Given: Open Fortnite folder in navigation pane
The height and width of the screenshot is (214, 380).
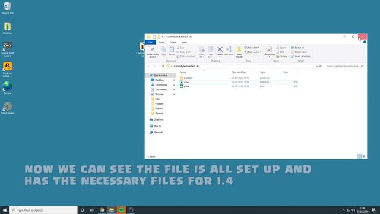Looking at the screenshot, I should pos(159,104).
